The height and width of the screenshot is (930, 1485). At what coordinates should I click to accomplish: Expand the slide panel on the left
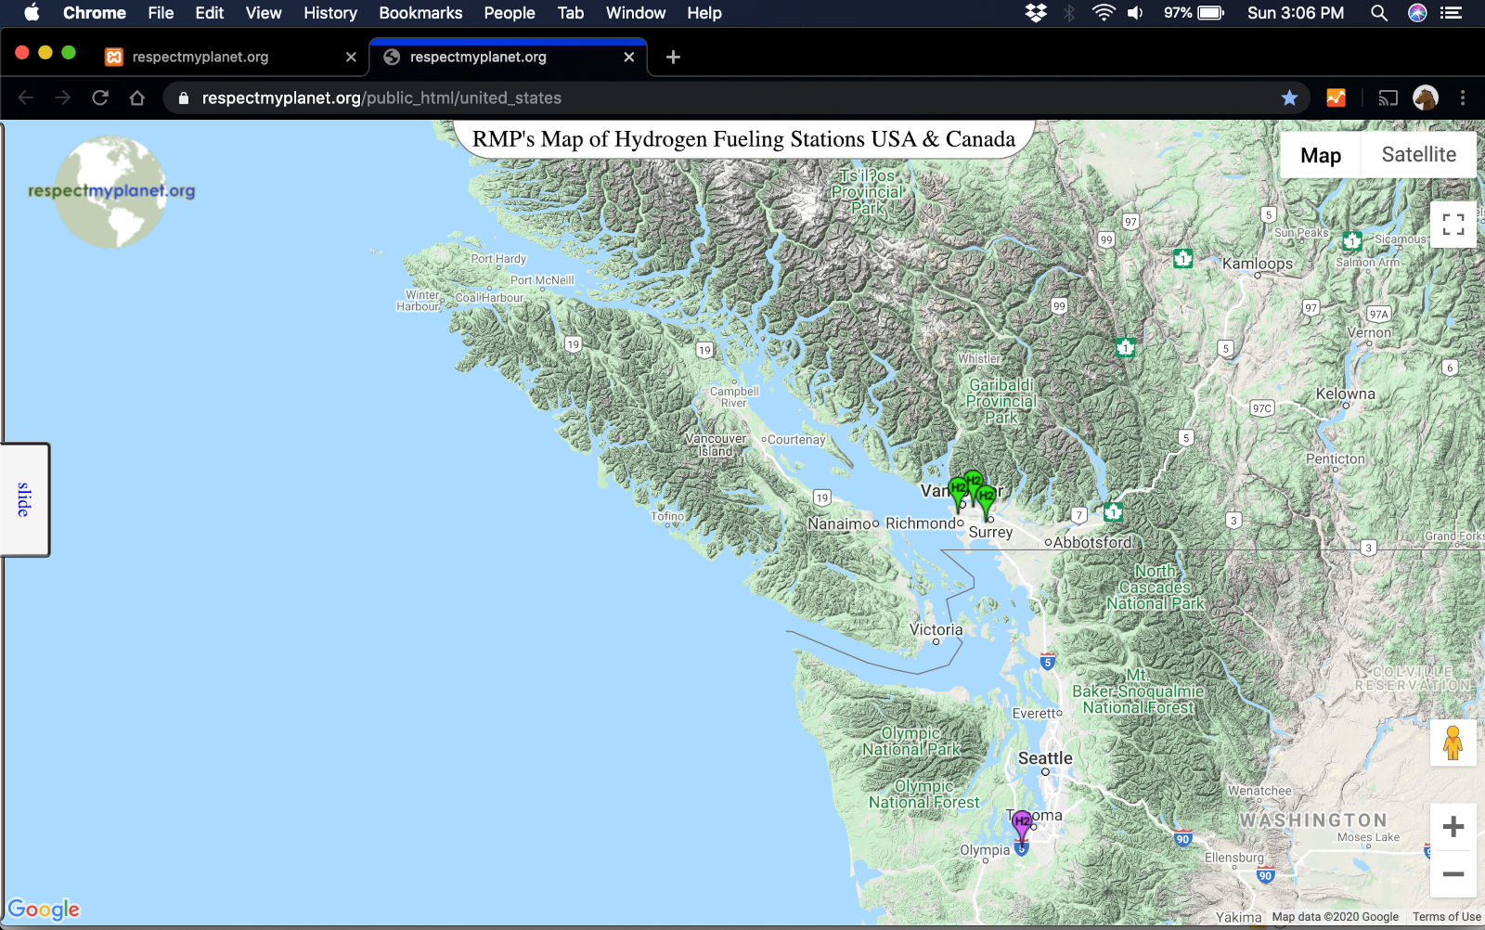click(x=25, y=498)
